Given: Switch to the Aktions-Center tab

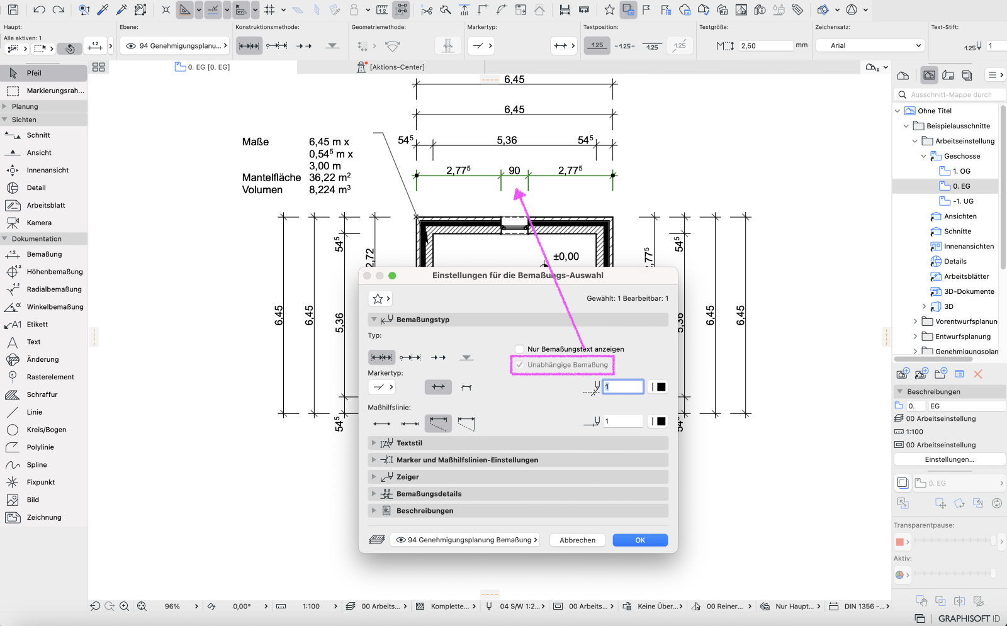Looking at the screenshot, I should pos(391,67).
